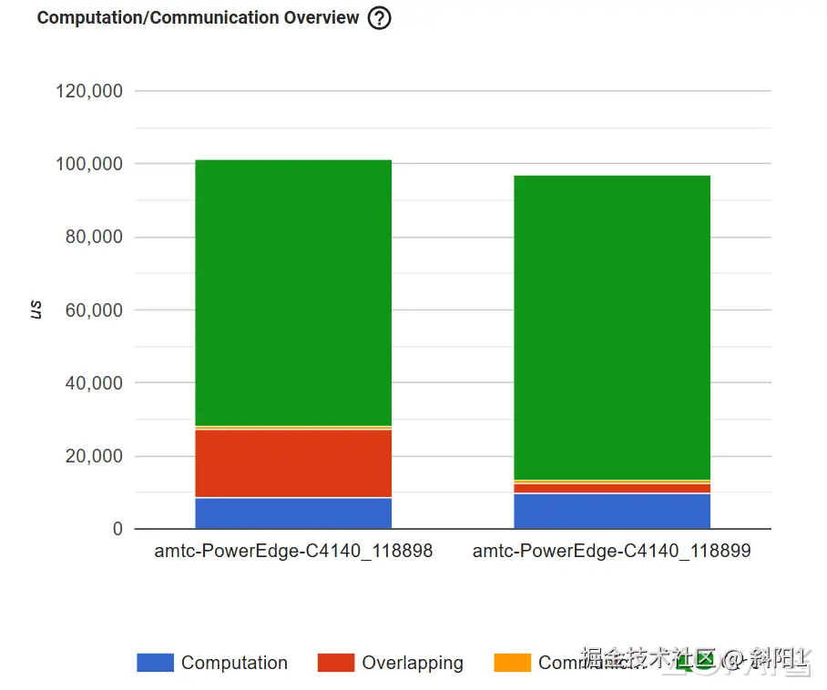Click the Overlapping legend label

pyautogui.click(x=413, y=663)
